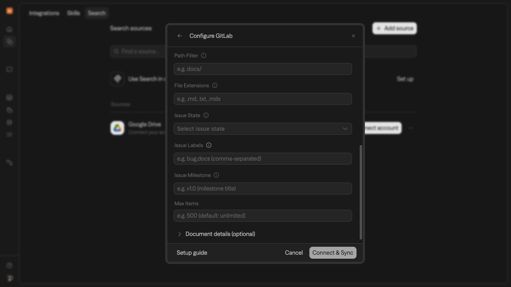Close the Configure GitLab dialog
Screen dimensions: 511x287
pos(353,36)
